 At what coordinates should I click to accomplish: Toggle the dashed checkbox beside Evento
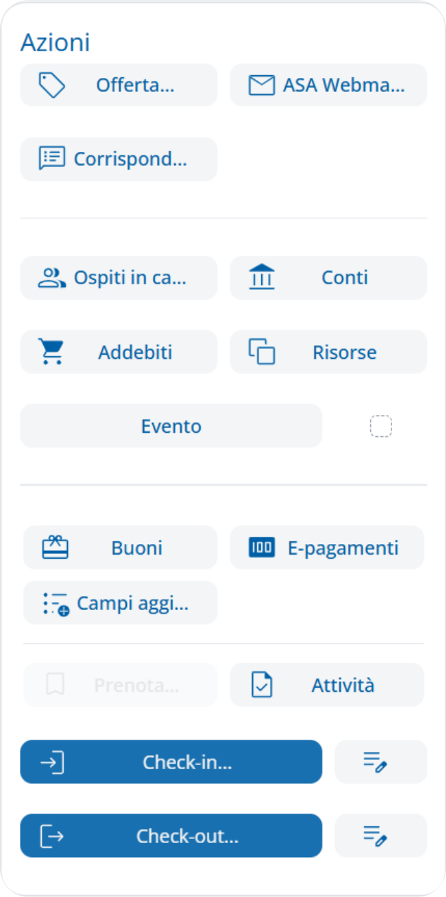[x=381, y=426]
